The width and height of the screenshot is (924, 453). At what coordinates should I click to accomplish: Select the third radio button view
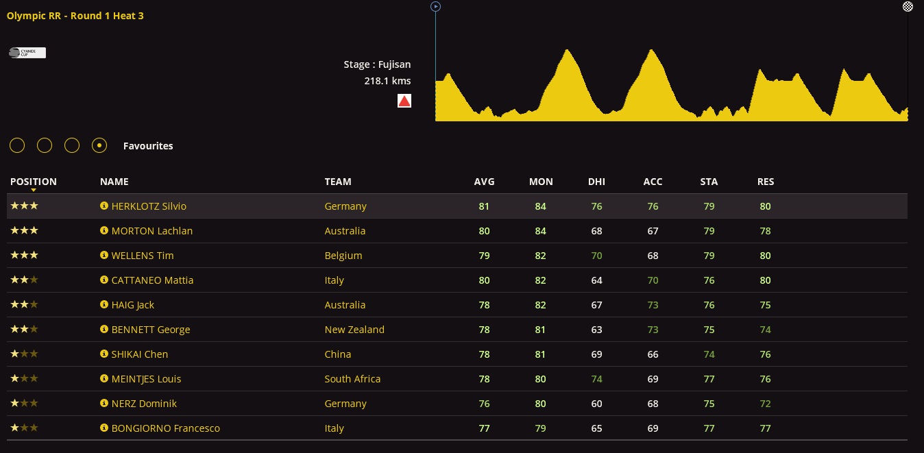[72, 145]
